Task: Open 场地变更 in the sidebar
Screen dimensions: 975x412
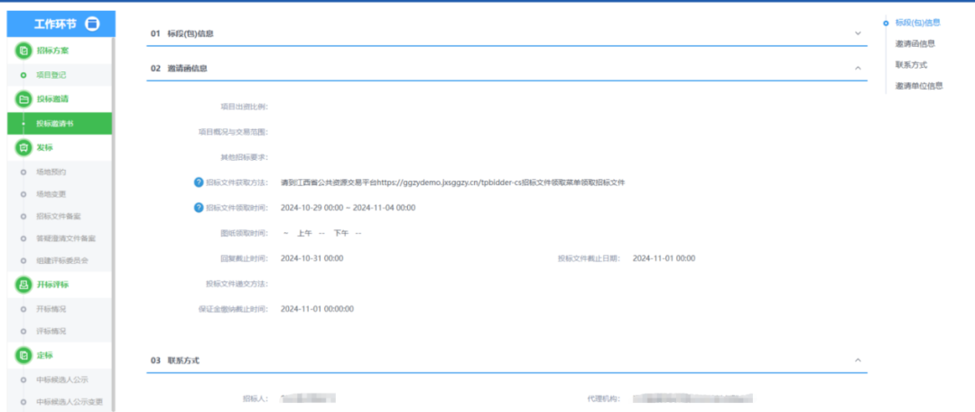Action: [51, 193]
